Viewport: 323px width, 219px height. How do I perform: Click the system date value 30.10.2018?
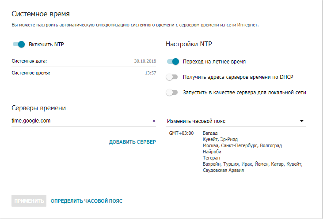(x=145, y=61)
